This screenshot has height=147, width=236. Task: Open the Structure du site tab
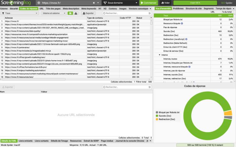tap(194, 9)
